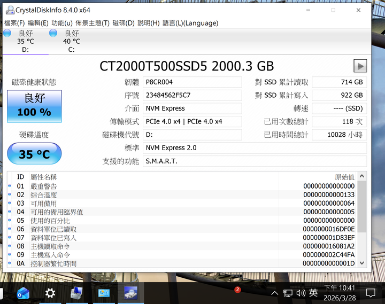Image resolution: width=385 pixels, height=304 pixels.
Task: Open the 檔案(F) menu
Action: point(14,23)
